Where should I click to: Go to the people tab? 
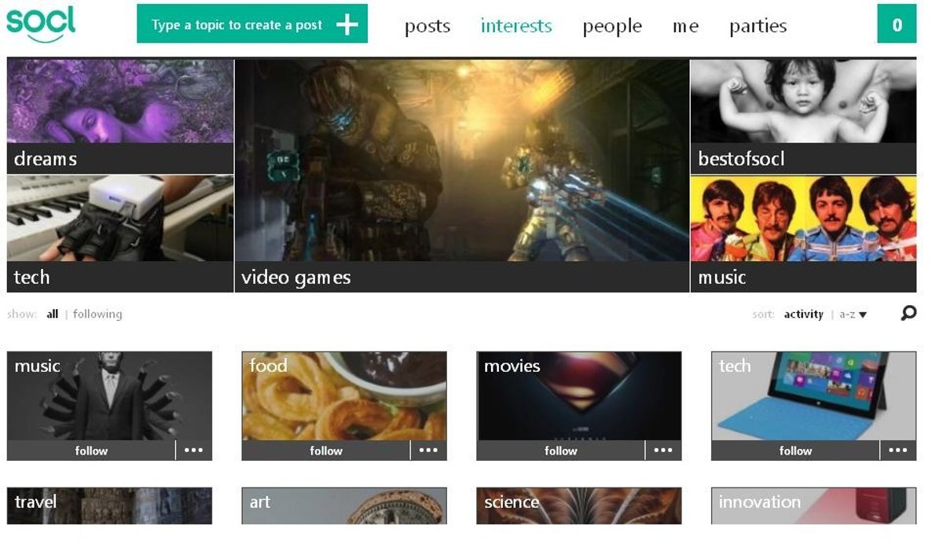click(611, 26)
